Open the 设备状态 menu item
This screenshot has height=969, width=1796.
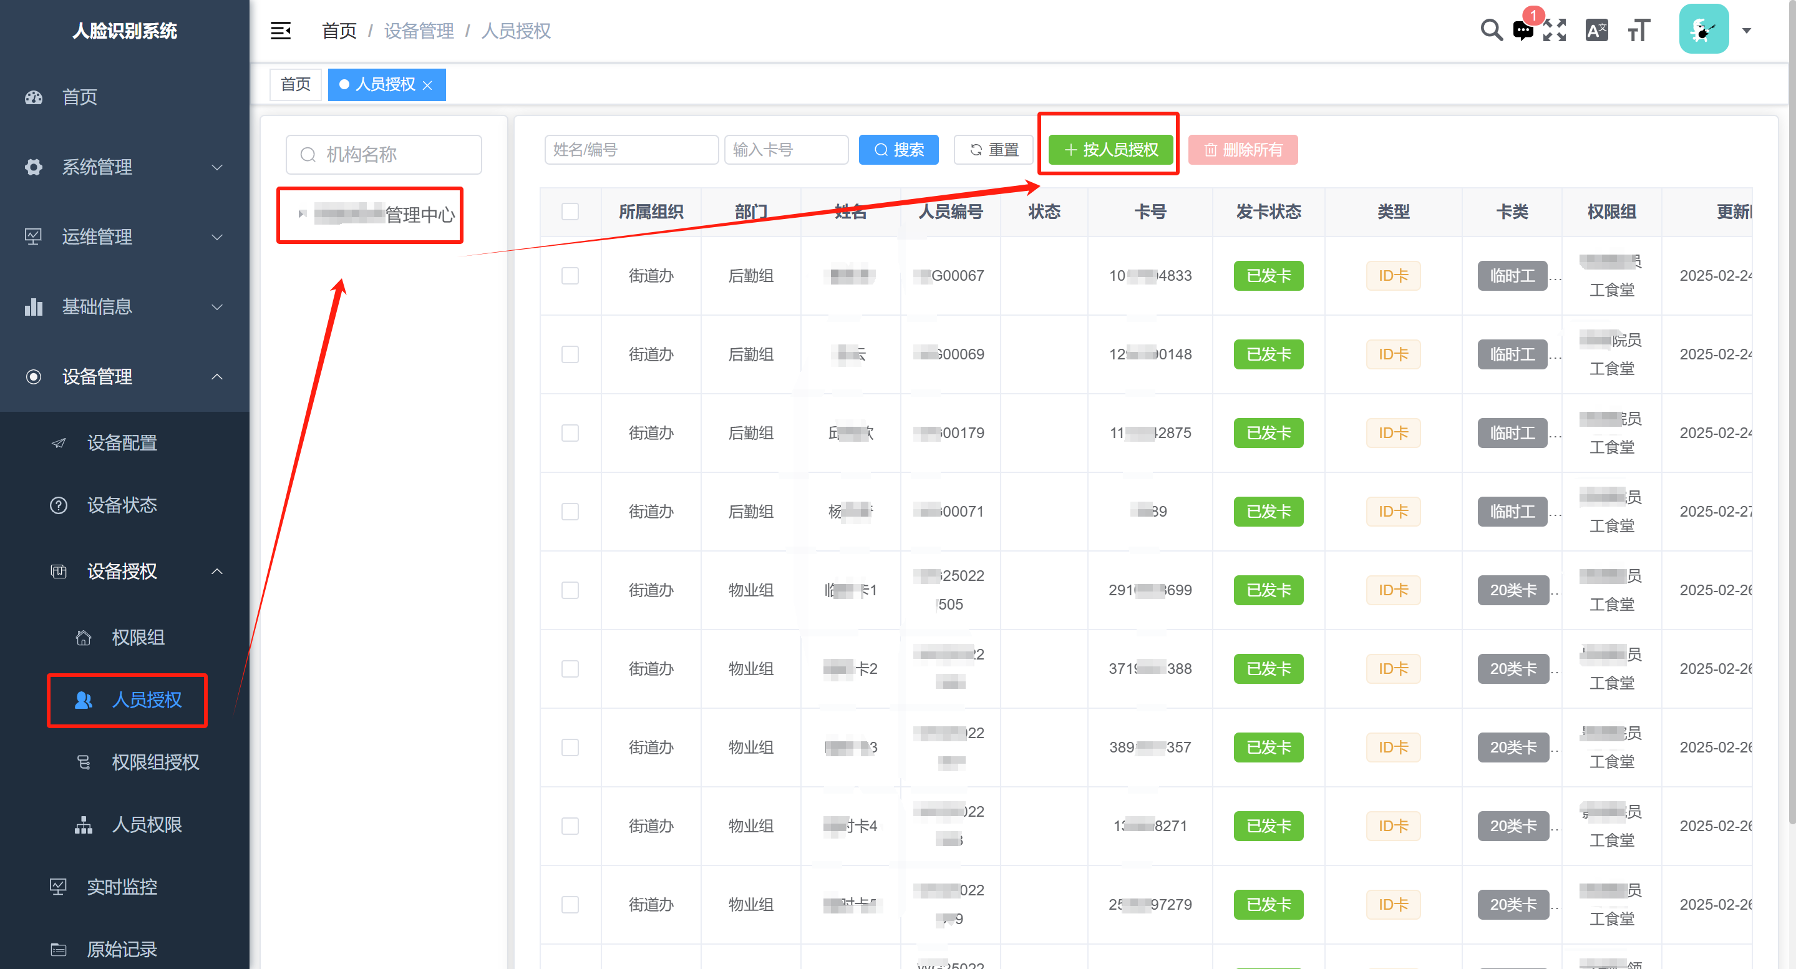(x=125, y=505)
